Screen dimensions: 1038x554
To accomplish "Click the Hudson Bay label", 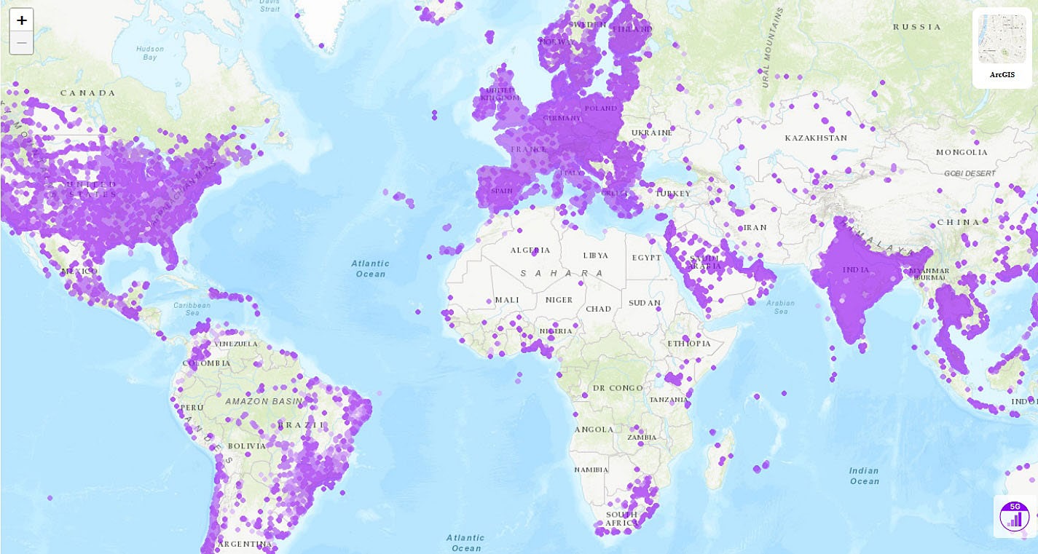I will coord(150,52).
